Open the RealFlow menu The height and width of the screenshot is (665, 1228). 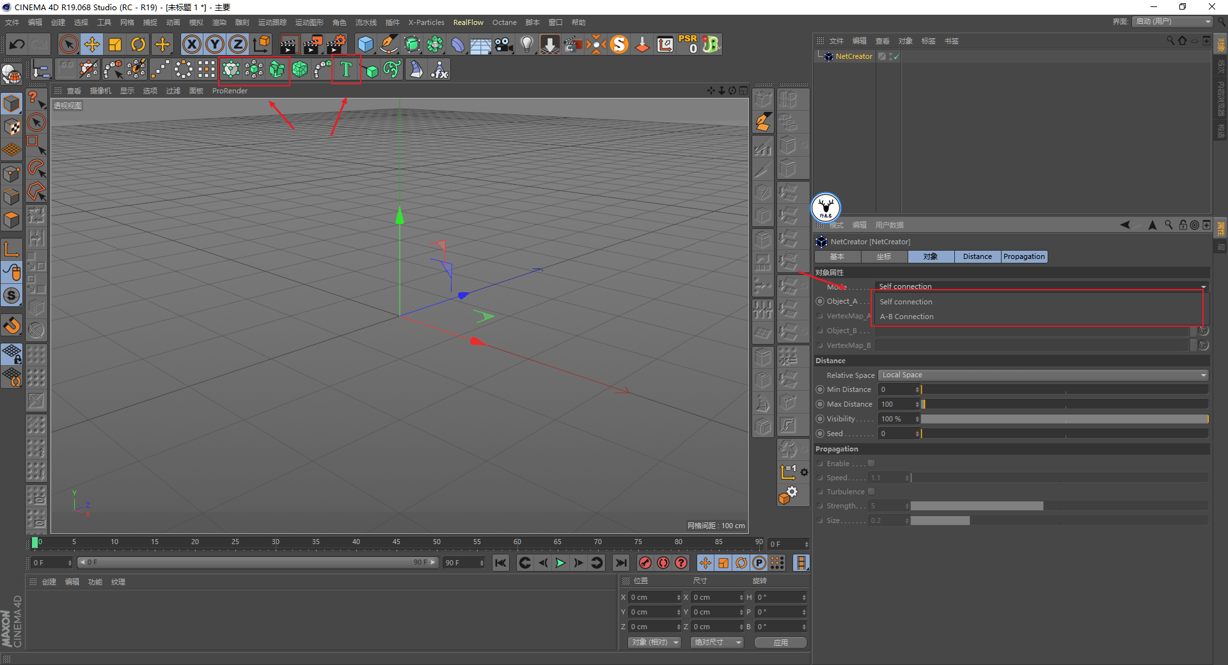pyautogui.click(x=468, y=22)
